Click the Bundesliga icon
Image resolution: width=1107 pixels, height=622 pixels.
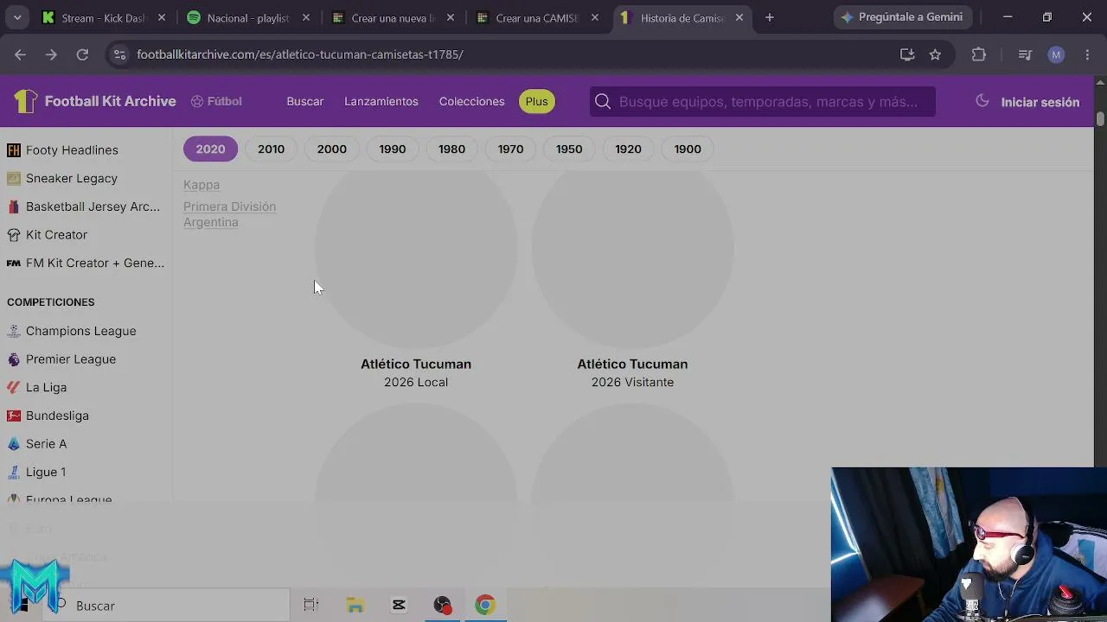(14, 416)
